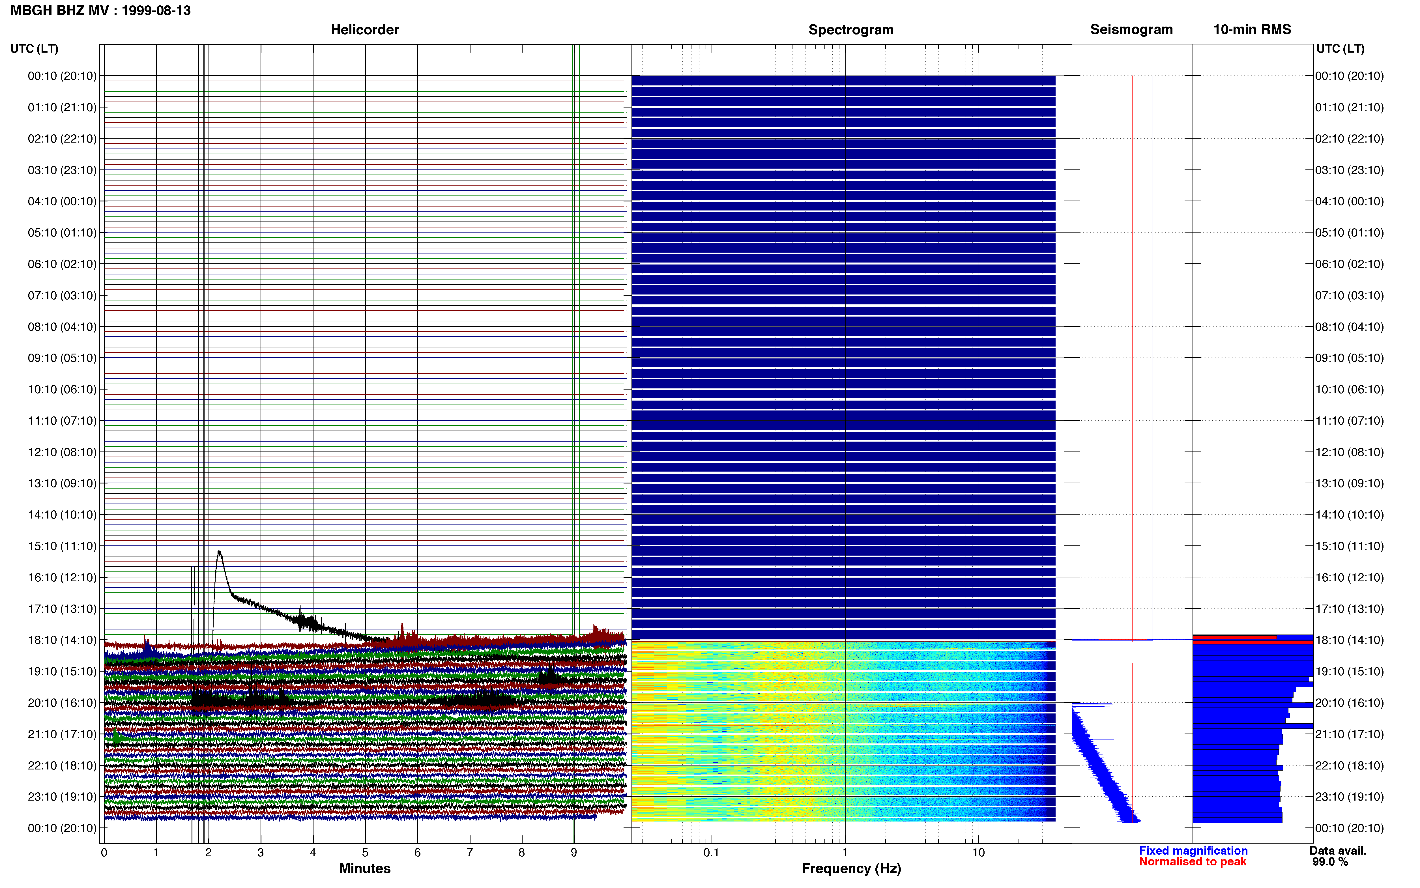Click right time label '09:10 (05:10)'
The height and width of the screenshot is (888, 1420).
[x=1350, y=358]
